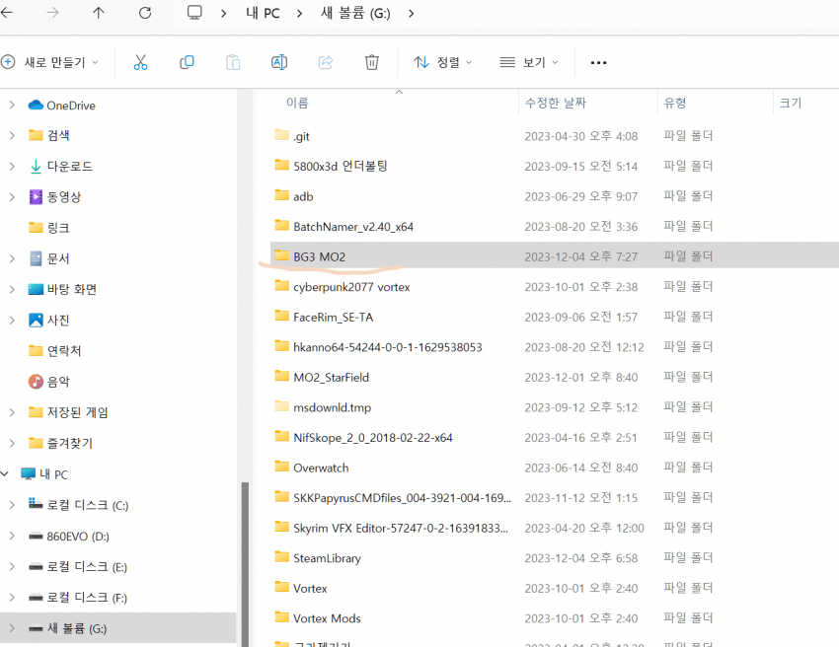Open the 보기 view dropdown
The height and width of the screenshot is (647, 839).
[x=529, y=62]
